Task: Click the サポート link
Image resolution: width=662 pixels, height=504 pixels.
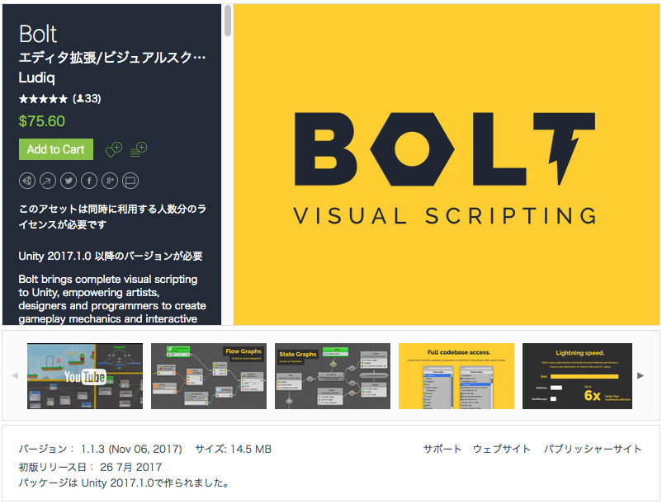Action: pos(442,449)
